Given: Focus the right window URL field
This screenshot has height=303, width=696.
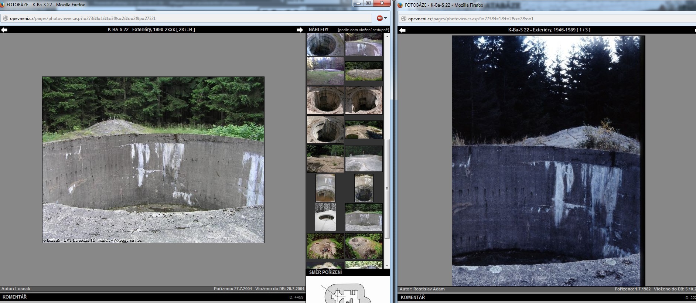Looking at the screenshot, I should (x=471, y=19).
